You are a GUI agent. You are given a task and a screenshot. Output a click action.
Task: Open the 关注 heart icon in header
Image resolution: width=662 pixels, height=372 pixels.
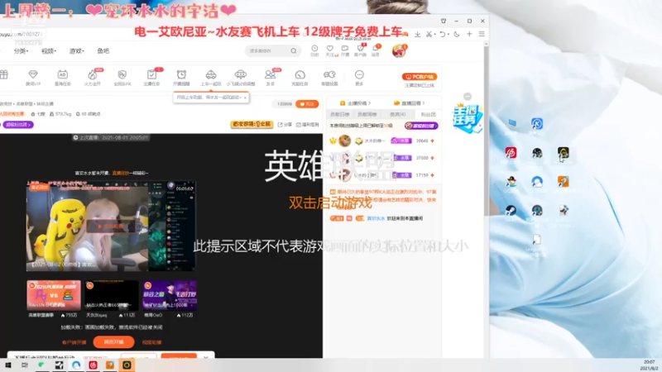click(329, 50)
